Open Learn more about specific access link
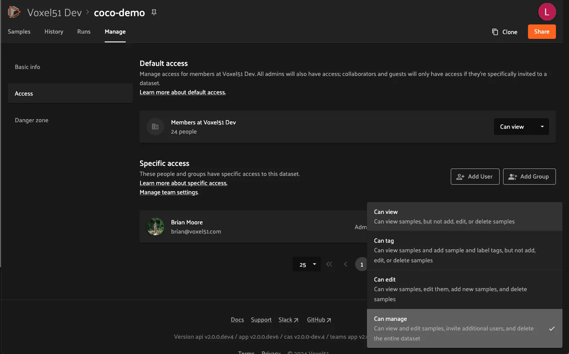569x354 pixels. coord(183,183)
